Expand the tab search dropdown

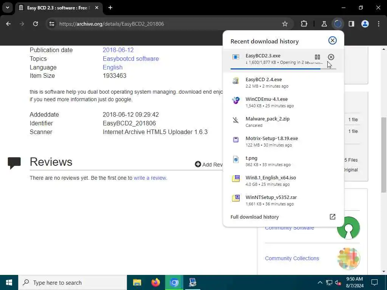pos(8,8)
